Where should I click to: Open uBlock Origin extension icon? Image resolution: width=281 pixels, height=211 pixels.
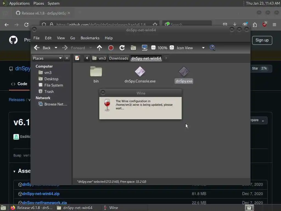click(x=265, y=24)
